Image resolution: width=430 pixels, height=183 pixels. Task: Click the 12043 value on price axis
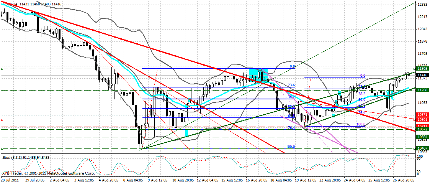[x=422, y=29]
